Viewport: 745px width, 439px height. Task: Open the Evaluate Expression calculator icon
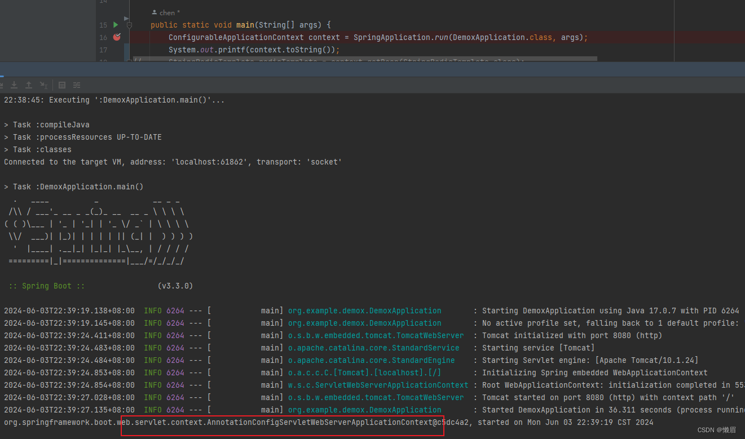tap(62, 85)
